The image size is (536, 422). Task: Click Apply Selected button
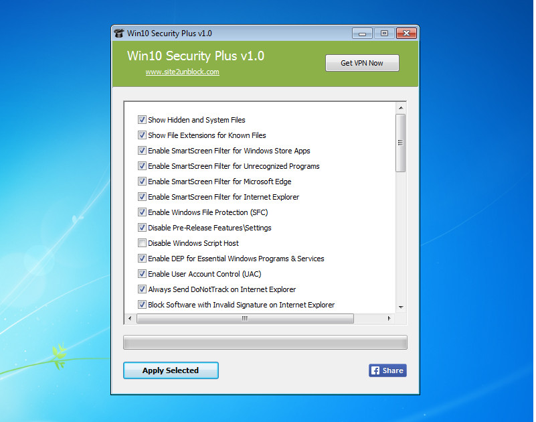(171, 370)
